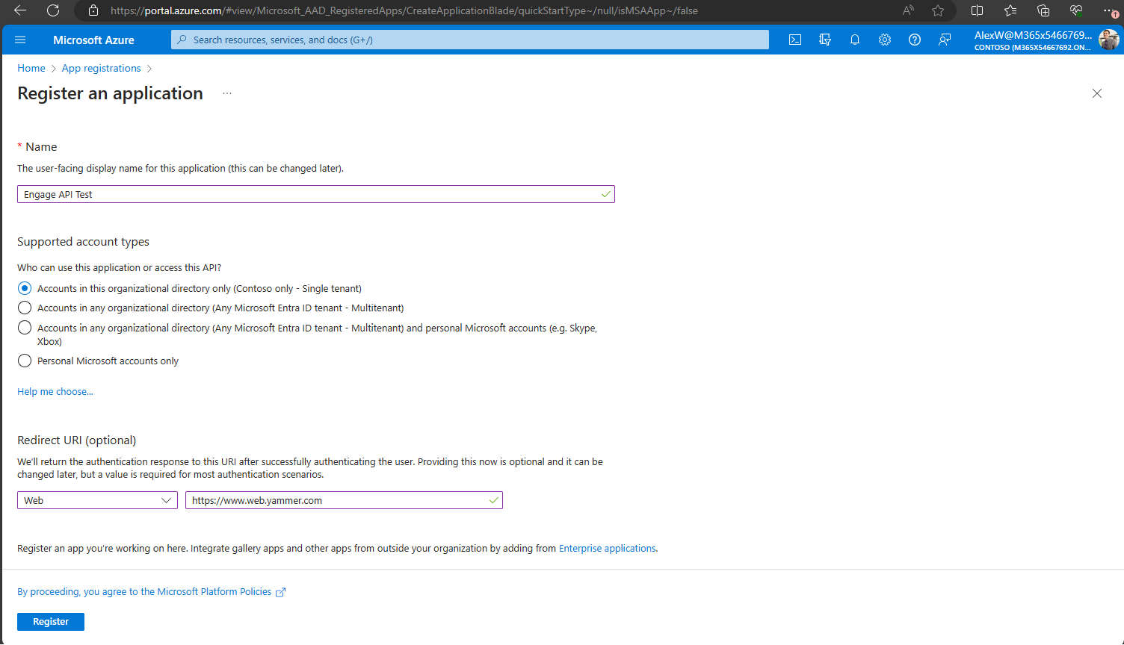Open the Azure help menu
The width and height of the screenshot is (1124, 645).
pyautogui.click(x=915, y=40)
